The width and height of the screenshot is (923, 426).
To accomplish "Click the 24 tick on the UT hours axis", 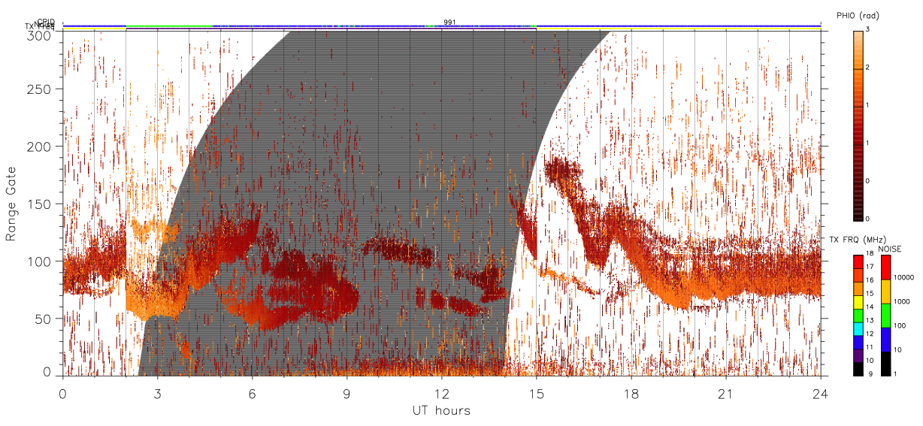I will click(820, 394).
